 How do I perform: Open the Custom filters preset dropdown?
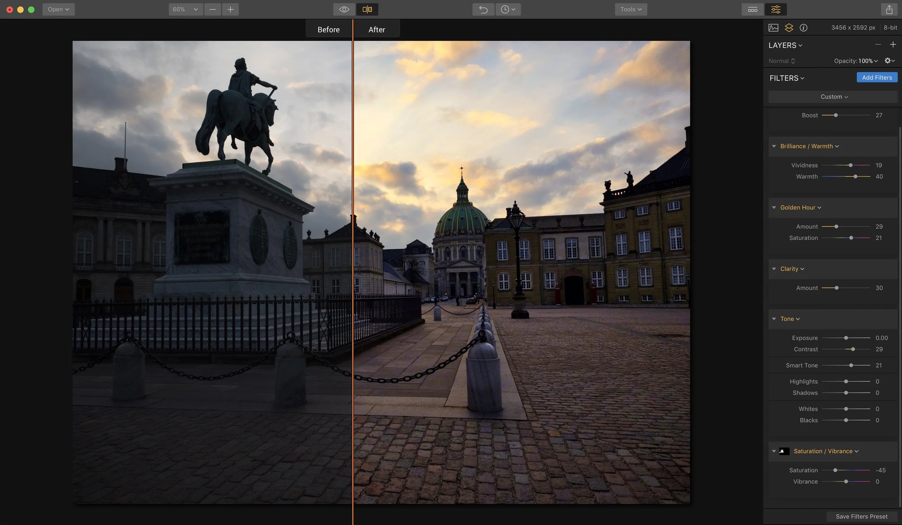833,97
